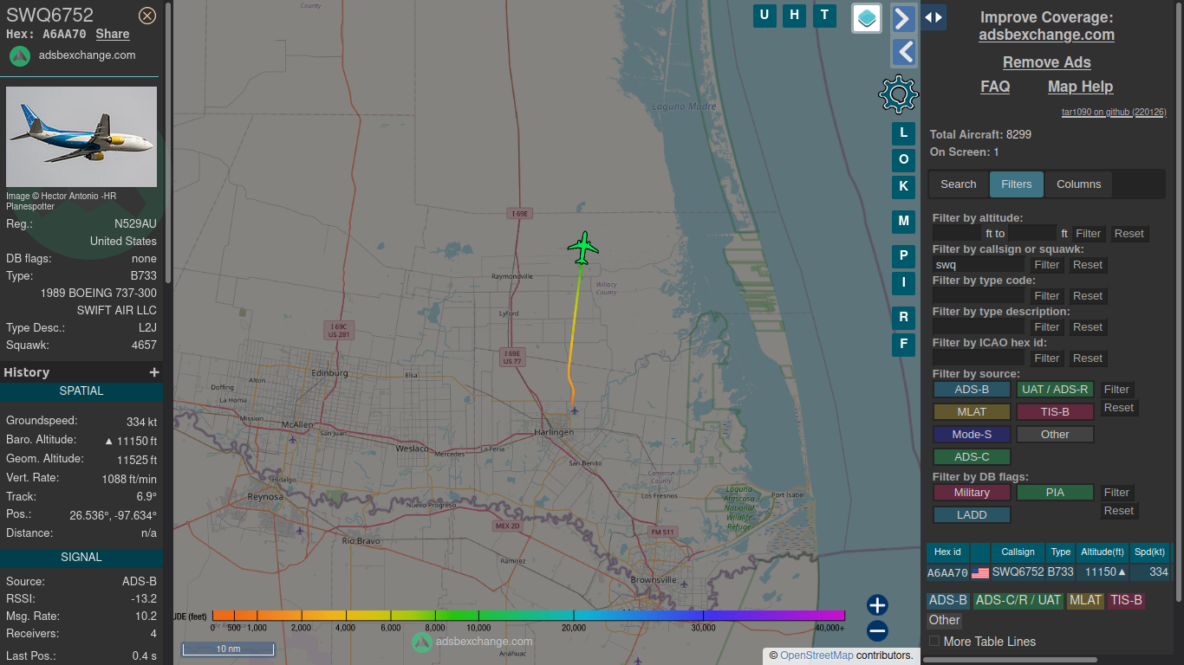Click the O map button
Screen dimensions: 1184x665
click(x=903, y=160)
